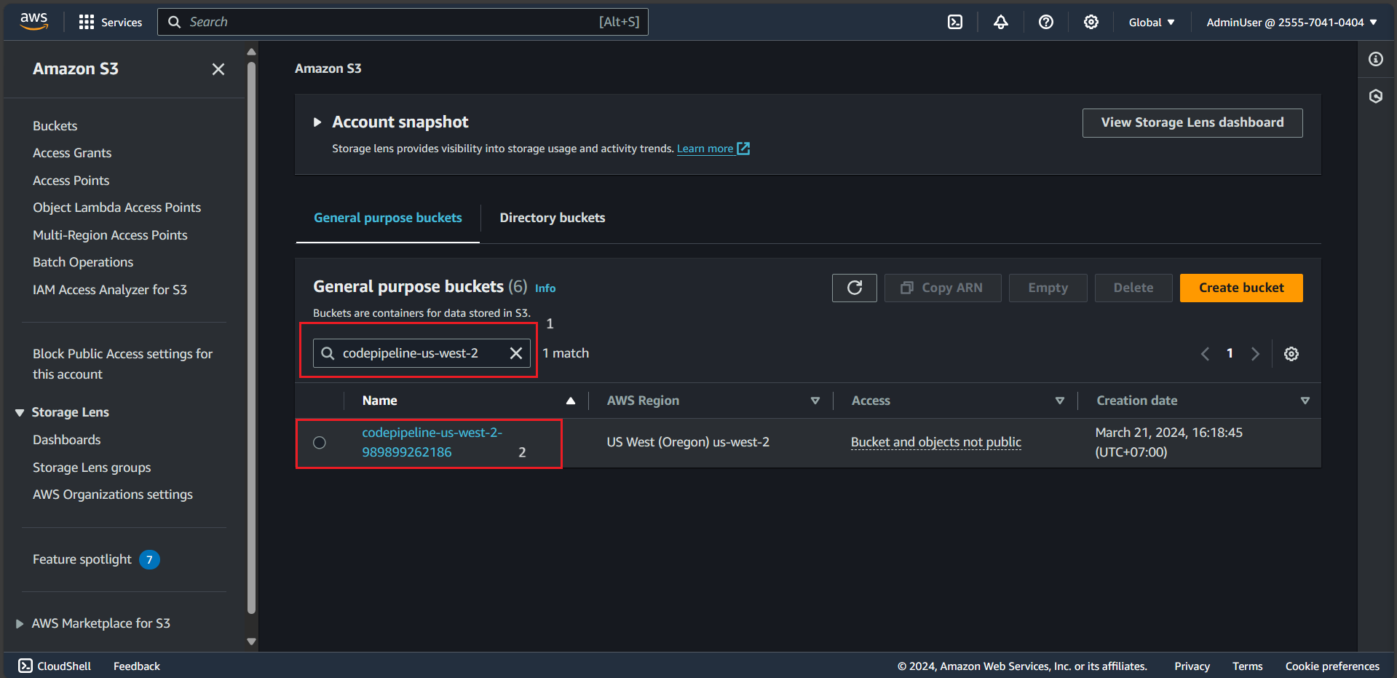Image resolution: width=1397 pixels, height=678 pixels.
Task: Open Block Public Access settings
Action: click(122, 364)
